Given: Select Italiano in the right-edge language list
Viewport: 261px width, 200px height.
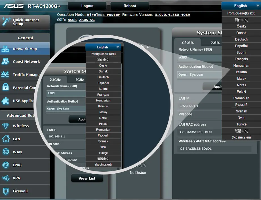Looking at the screenshot, I should coord(241,72).
